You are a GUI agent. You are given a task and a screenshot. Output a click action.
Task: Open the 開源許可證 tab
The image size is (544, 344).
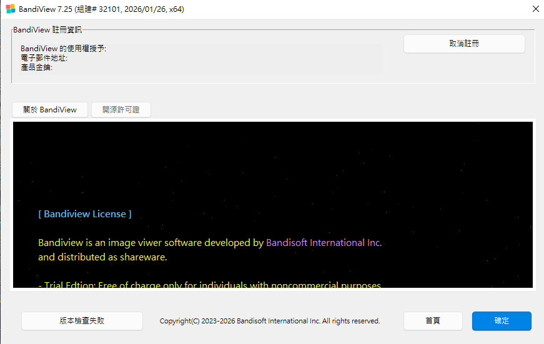[121, 110]
